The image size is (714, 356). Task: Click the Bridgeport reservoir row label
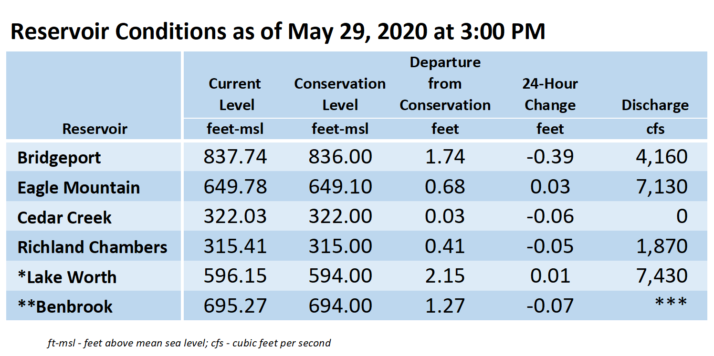(59, 158)
